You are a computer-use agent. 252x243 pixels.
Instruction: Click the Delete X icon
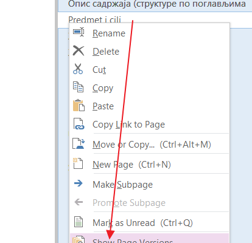click(79, 50)
